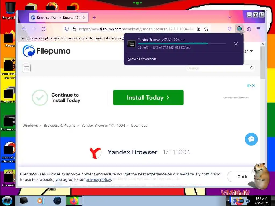Open the ad info AdChoices icon

[x=249, y=86]
